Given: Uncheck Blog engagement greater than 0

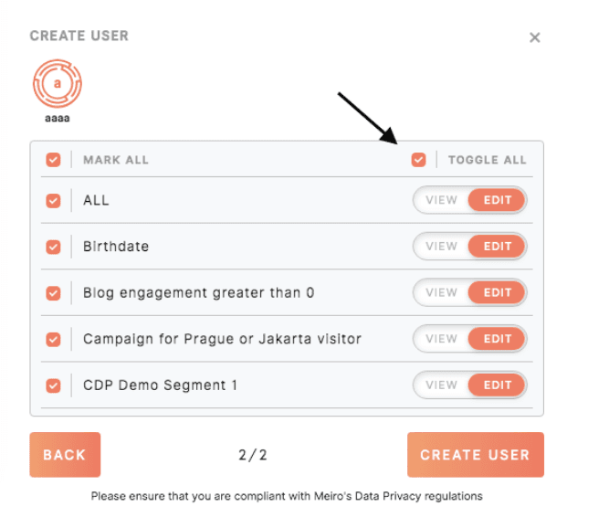Looking at the screenshot, I should coord(53,293).
